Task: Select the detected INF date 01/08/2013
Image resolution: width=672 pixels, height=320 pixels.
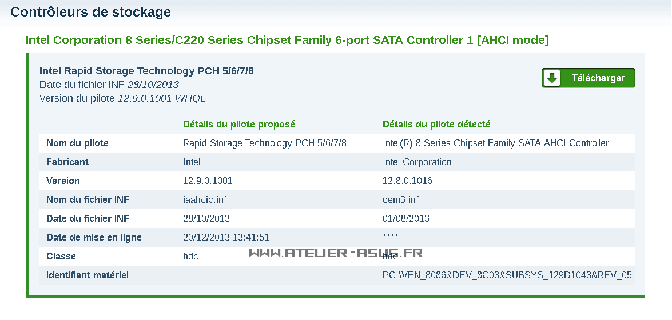Action: [x=406, y=218]
